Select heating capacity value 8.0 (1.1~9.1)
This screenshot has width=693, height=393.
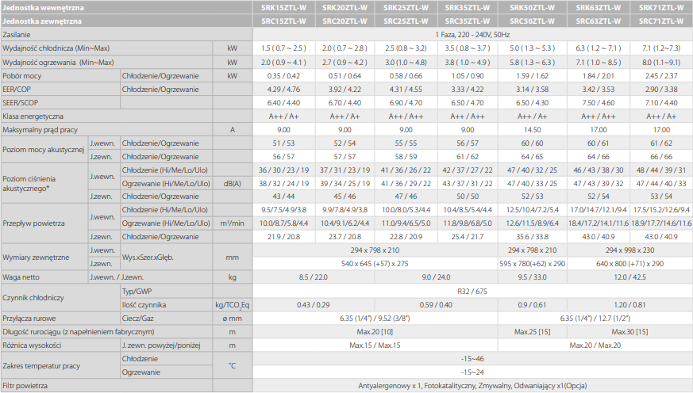[661, 62]
